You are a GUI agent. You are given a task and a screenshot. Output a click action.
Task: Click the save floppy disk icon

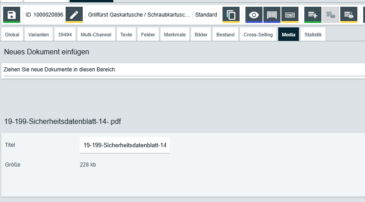pos(12,15)
